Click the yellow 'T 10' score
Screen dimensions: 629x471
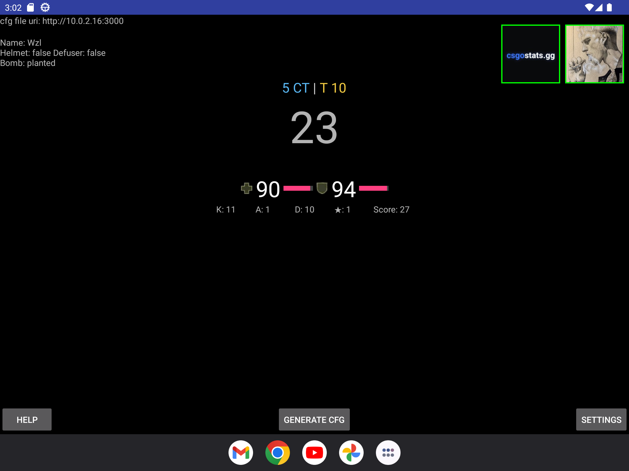(x=333, y=88)
